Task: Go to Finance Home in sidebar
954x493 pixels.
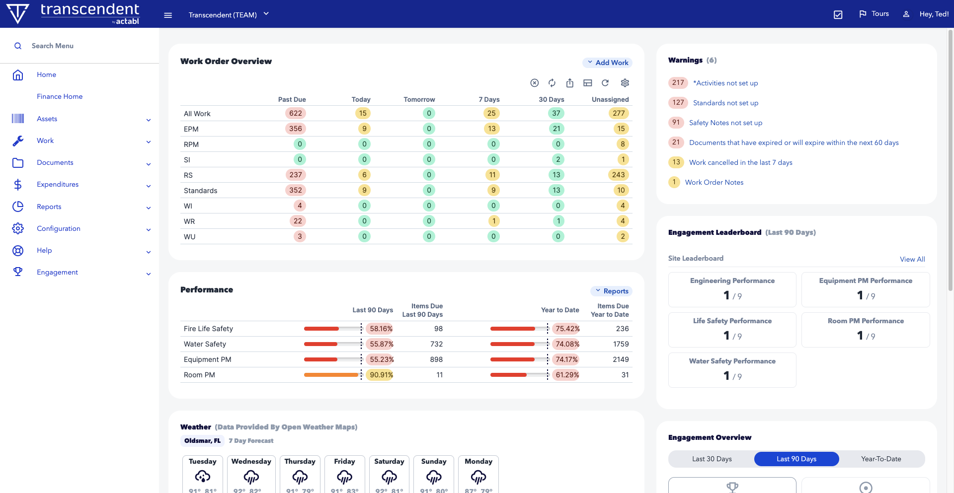Action: (60, 96)
